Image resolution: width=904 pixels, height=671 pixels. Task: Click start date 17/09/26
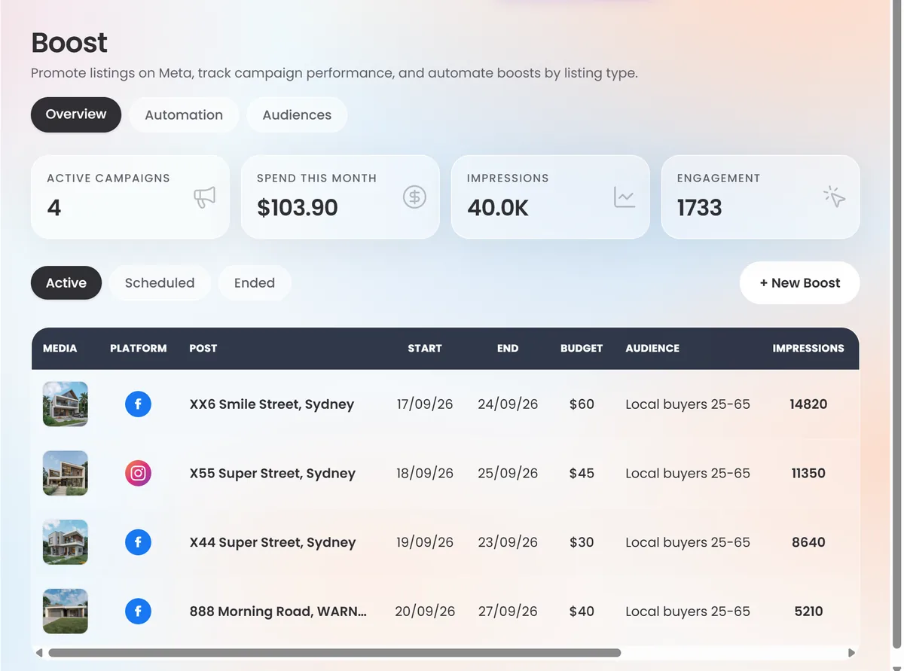coord(425,404)
